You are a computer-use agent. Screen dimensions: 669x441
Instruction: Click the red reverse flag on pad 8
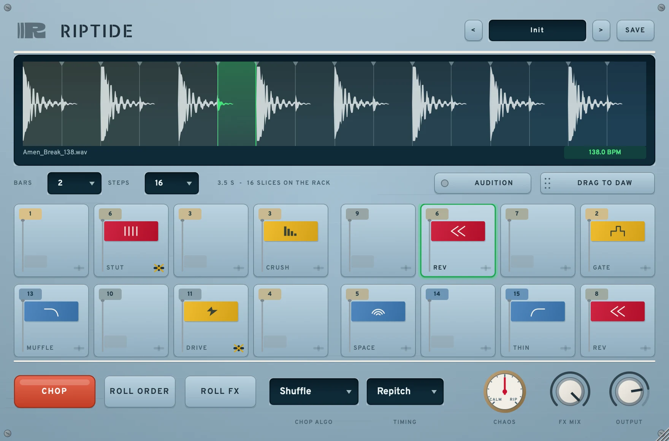point(618,311)
